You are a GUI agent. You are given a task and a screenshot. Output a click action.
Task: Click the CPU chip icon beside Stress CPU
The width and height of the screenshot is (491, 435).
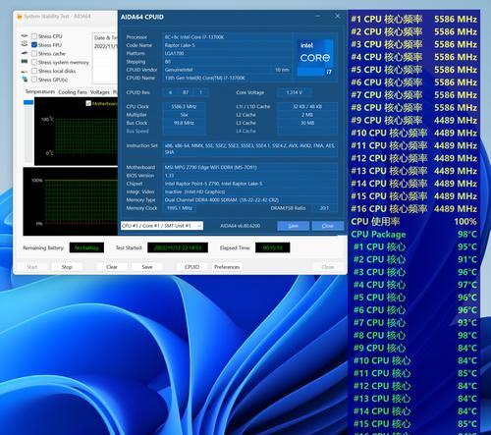pos(25,35)
